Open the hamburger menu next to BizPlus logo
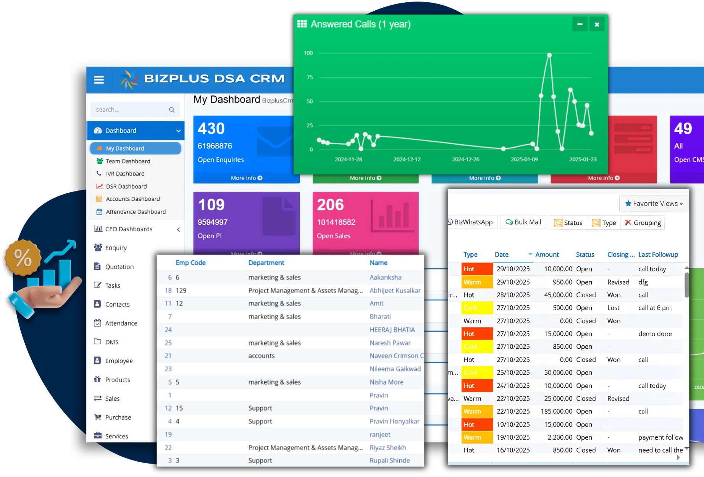Viewport: 704px width, 477px height. coord(99,79)
